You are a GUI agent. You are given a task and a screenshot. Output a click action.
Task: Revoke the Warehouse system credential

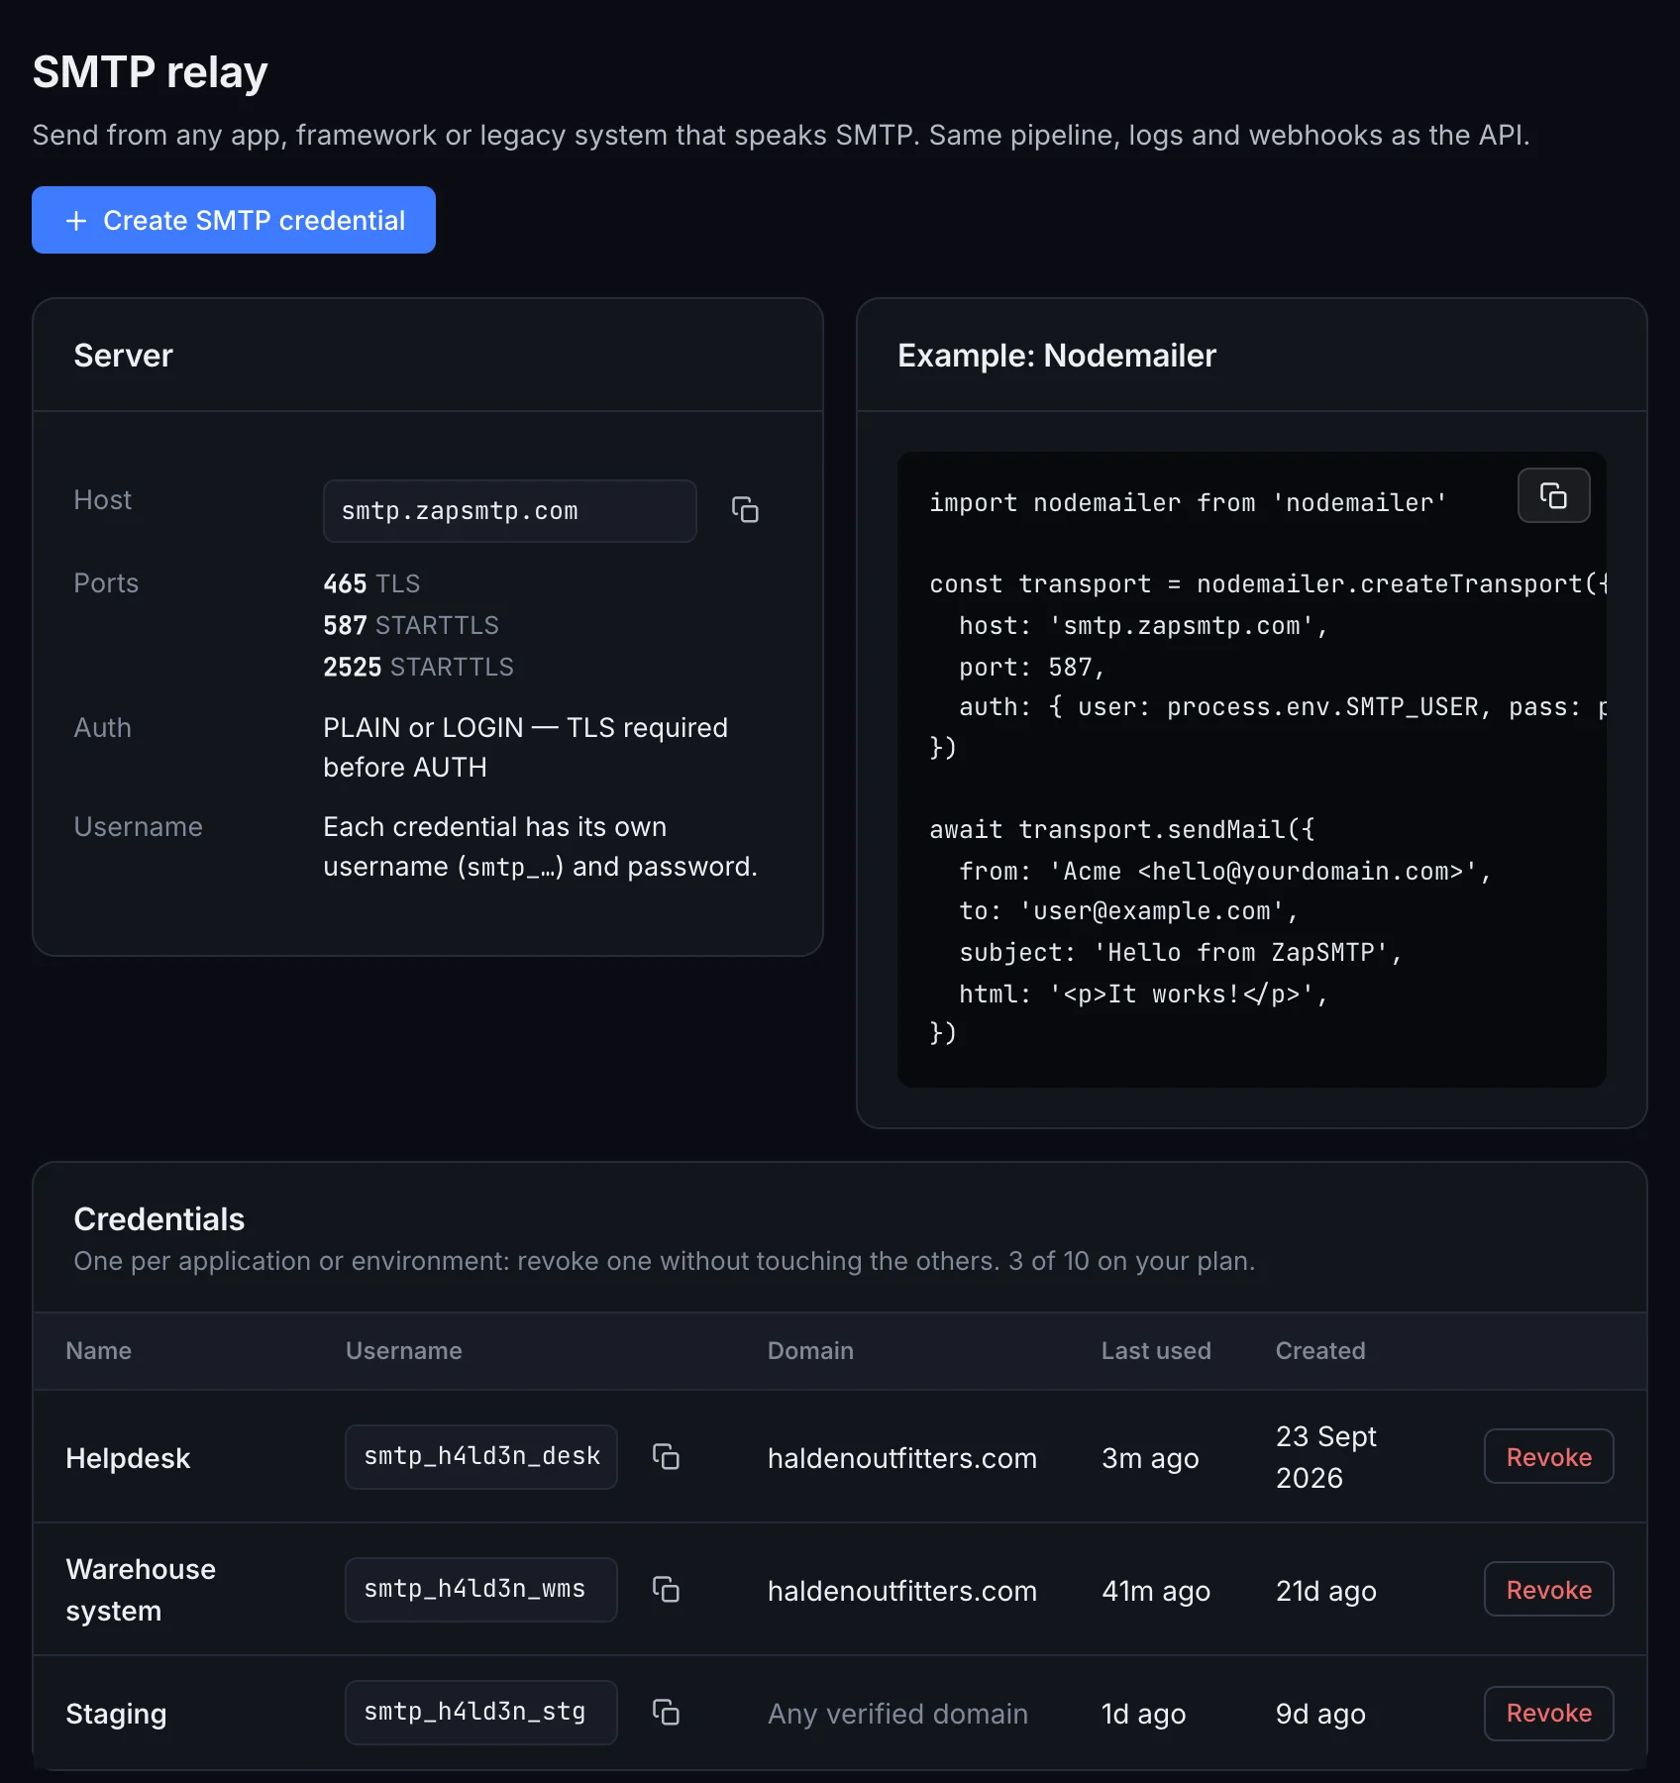[x=1548, y=1589]
